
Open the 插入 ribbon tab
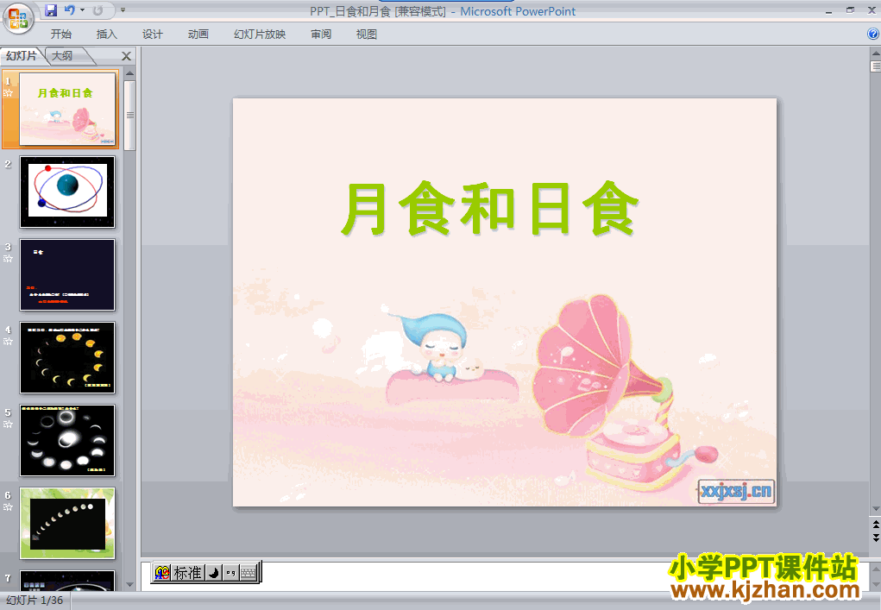[x=107, y=35]
